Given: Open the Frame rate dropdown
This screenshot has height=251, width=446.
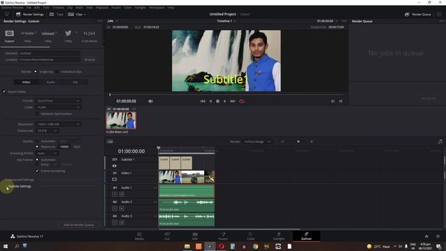Looking at the screenshot, I should tap(47, 131).
